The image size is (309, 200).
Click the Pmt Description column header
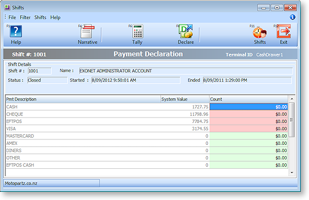[83, 99]
